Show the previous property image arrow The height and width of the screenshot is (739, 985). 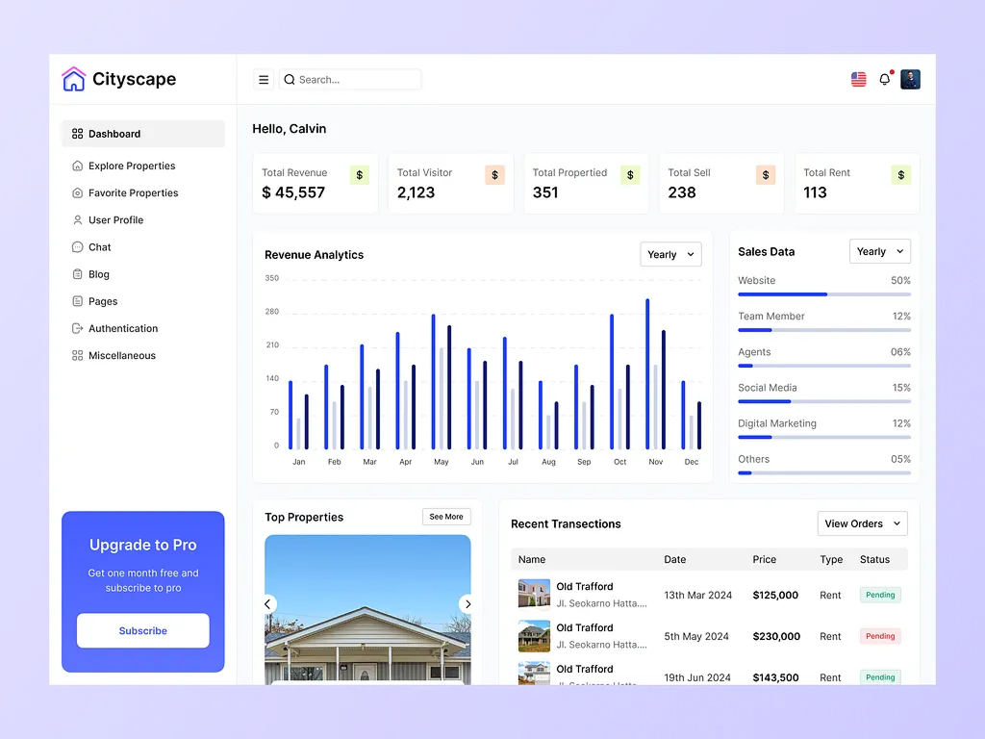pyautogui.click(x=268, y=604)
